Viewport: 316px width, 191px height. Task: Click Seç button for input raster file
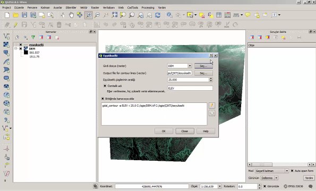(x=203, y=66)
